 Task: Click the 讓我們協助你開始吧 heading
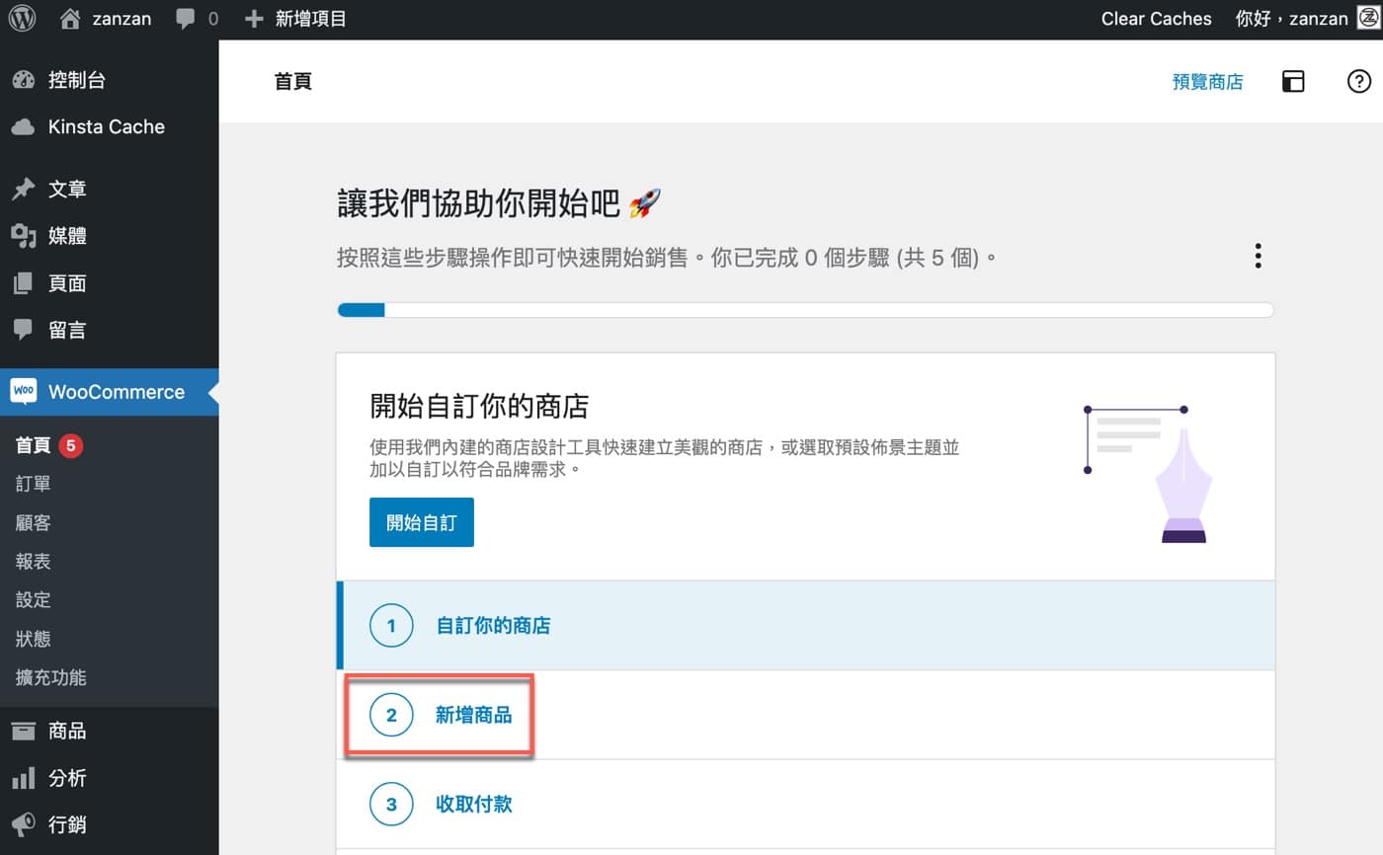click(499, 204)
